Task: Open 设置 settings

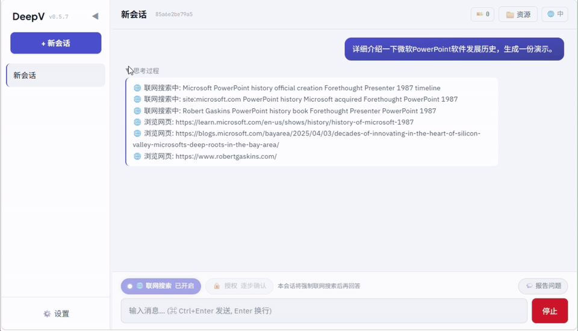Action: coord(57,314)
